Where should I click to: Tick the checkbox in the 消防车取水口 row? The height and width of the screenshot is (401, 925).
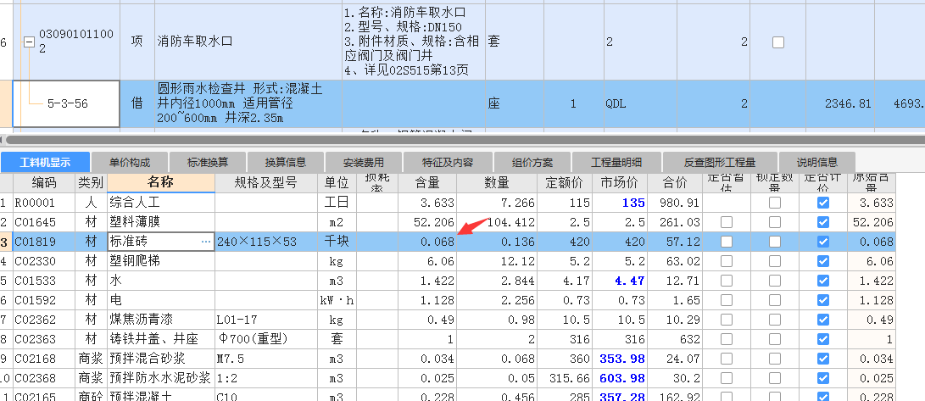(x=778, y=42)
